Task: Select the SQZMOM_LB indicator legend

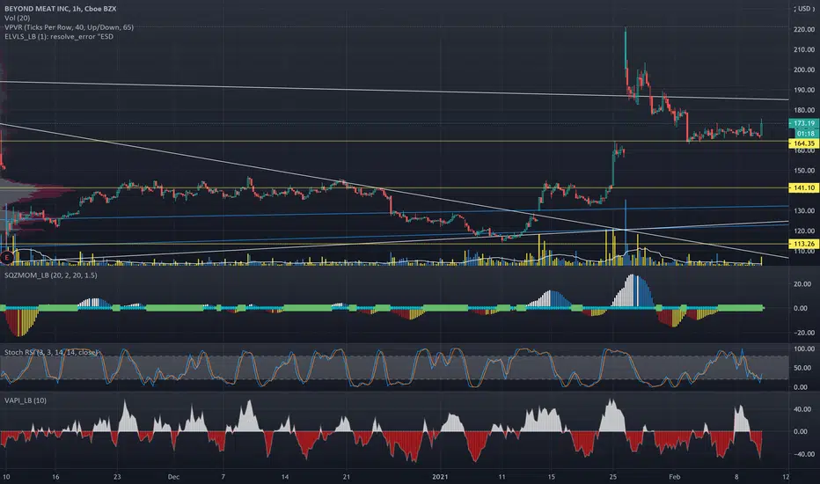Action: coord(50,275)
